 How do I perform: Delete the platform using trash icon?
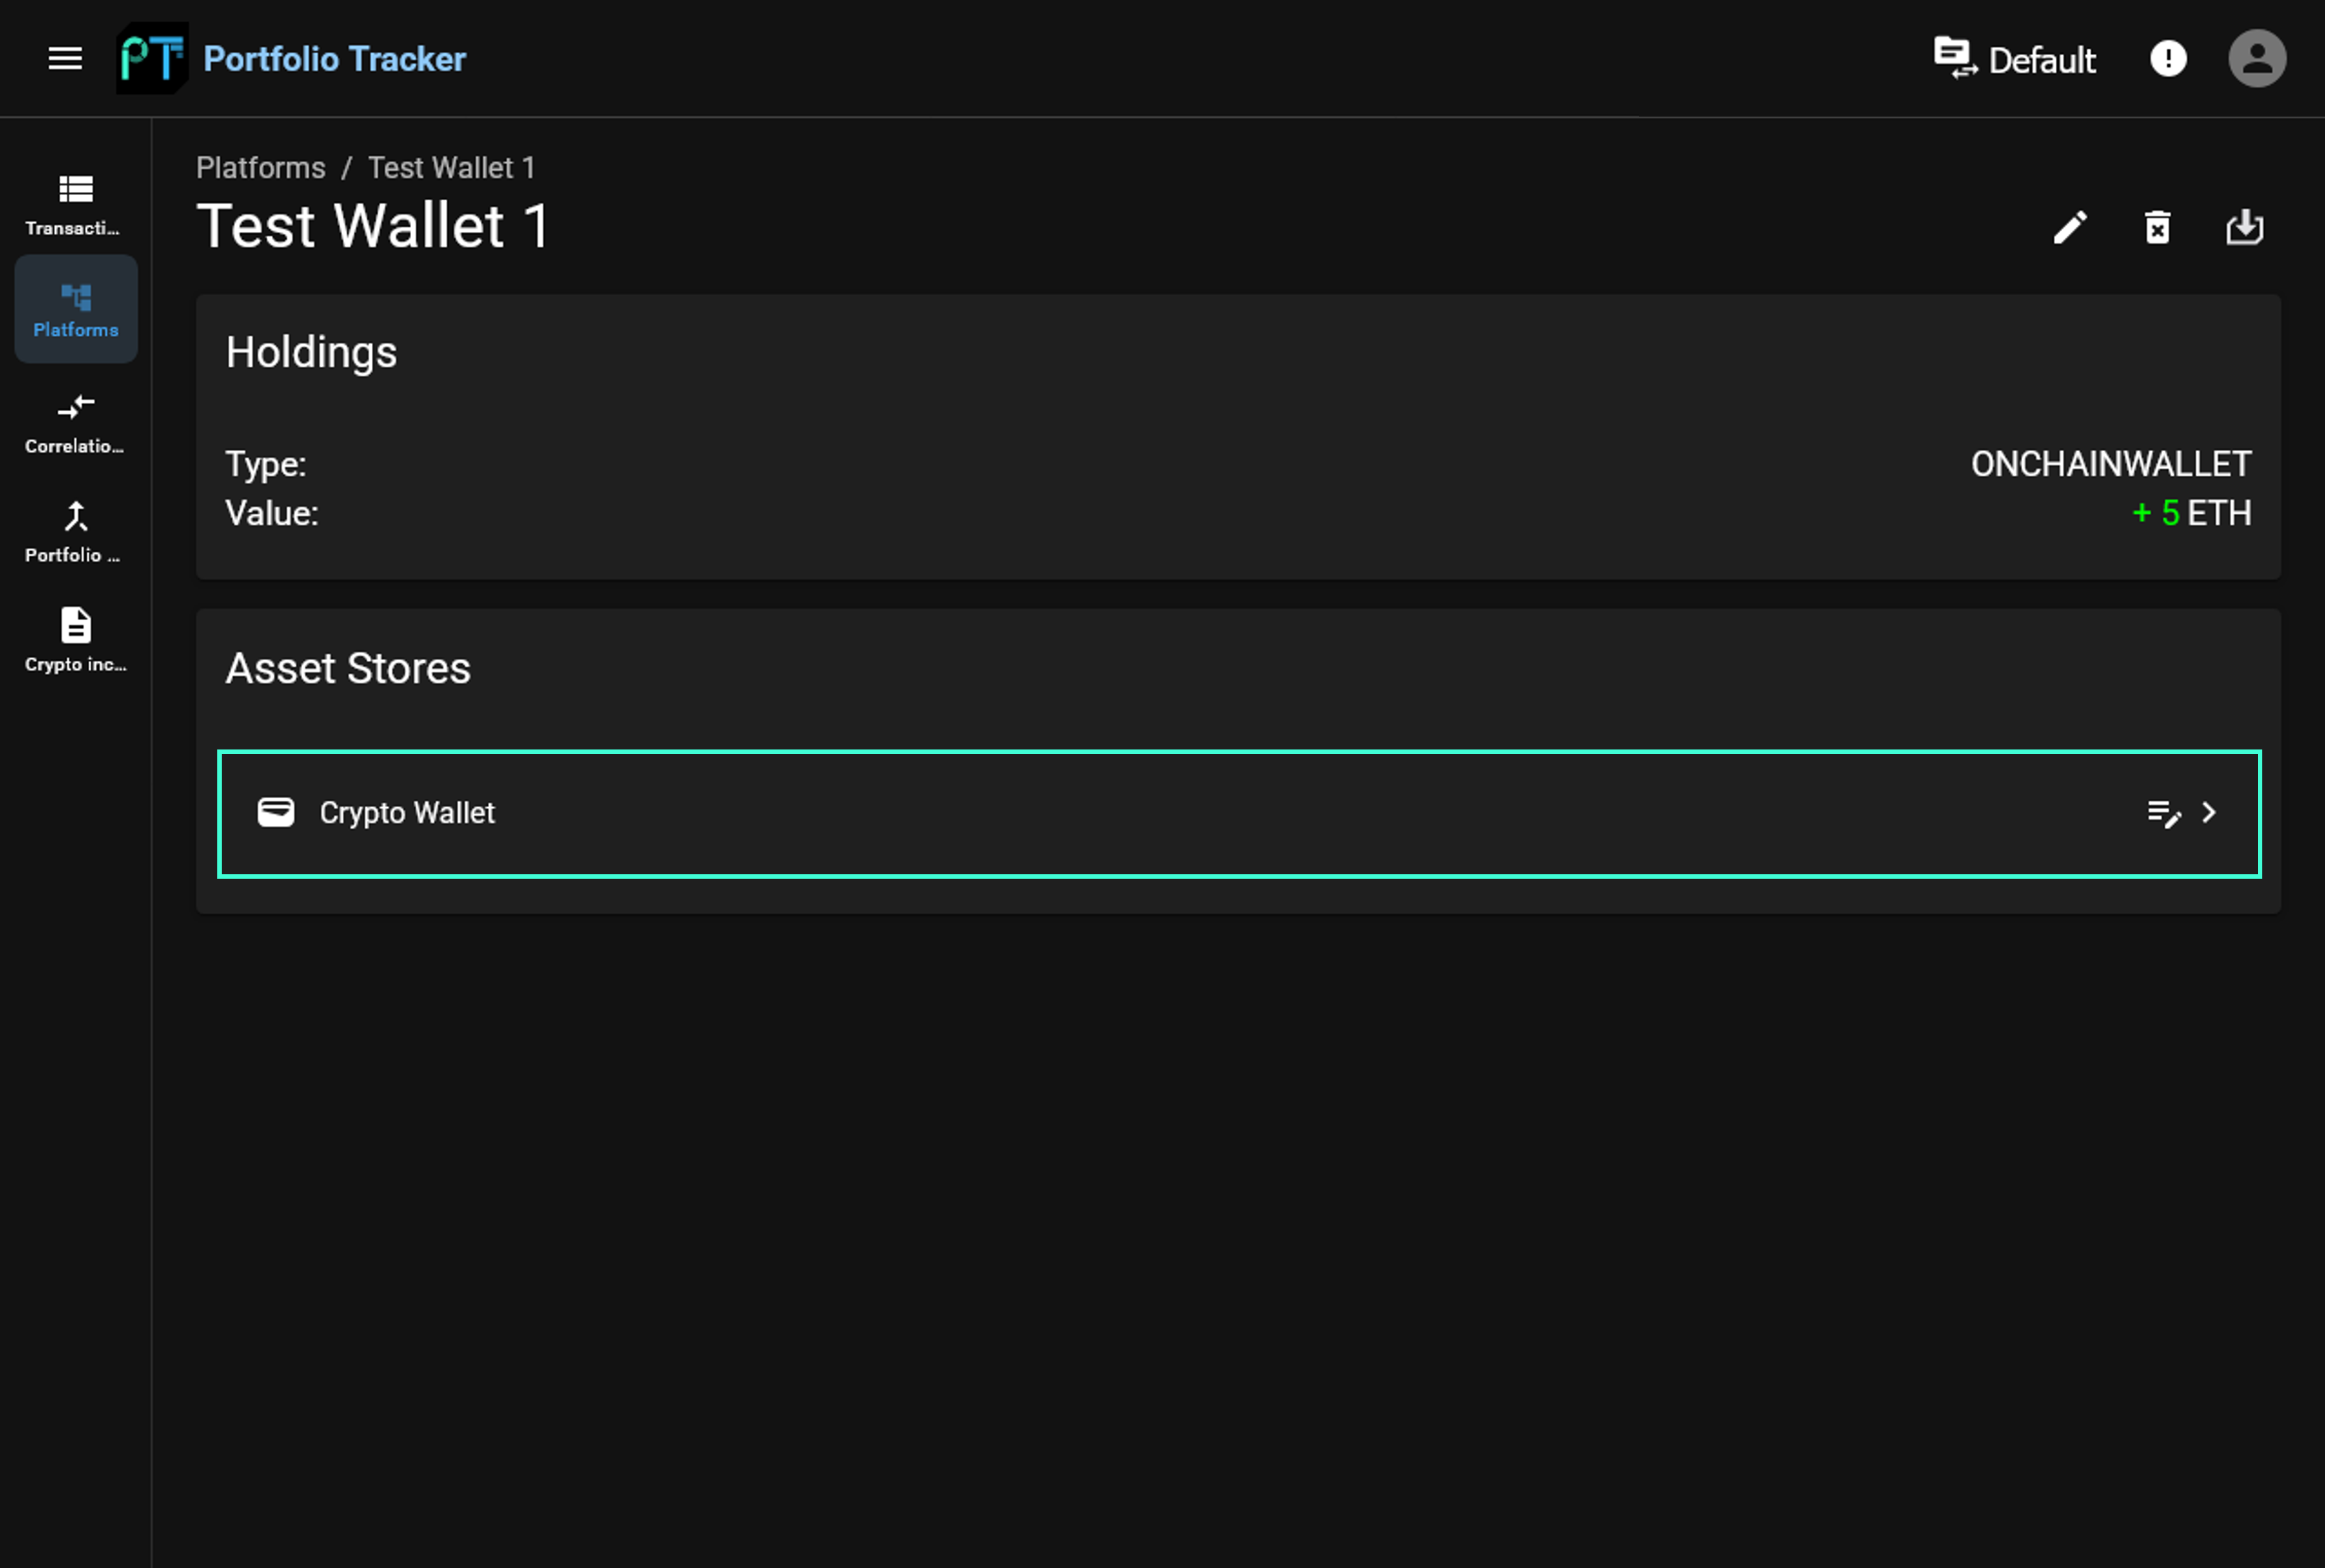coord(2158,227)
